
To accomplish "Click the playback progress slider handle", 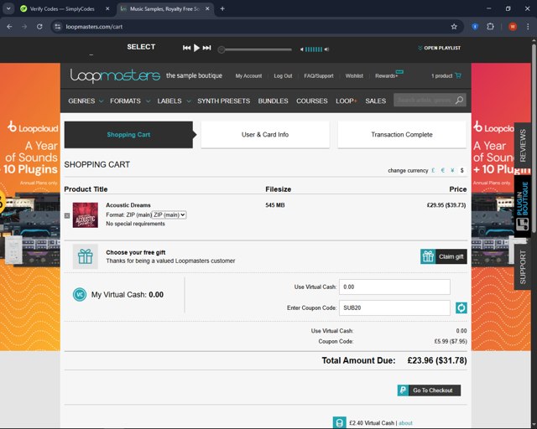I will click(x=222, y=49).
